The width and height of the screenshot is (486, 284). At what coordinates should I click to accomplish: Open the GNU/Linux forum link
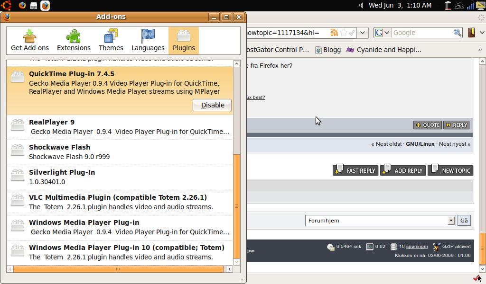(x=420, y=144)
